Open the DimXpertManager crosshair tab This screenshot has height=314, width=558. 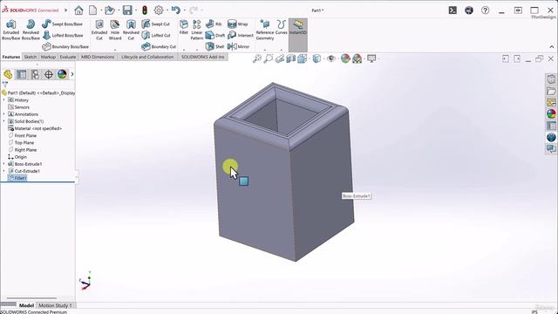pyautogui.click(x=49, y=74)
